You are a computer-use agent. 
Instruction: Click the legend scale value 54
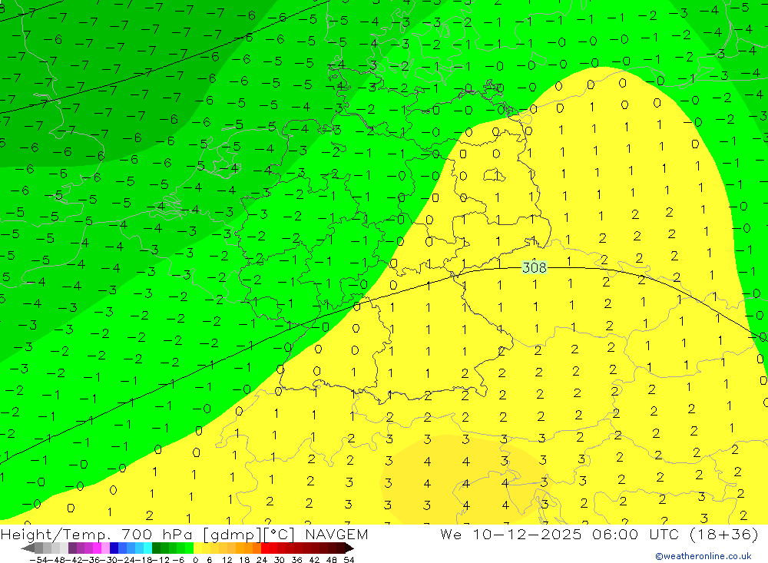click(349, 560)
